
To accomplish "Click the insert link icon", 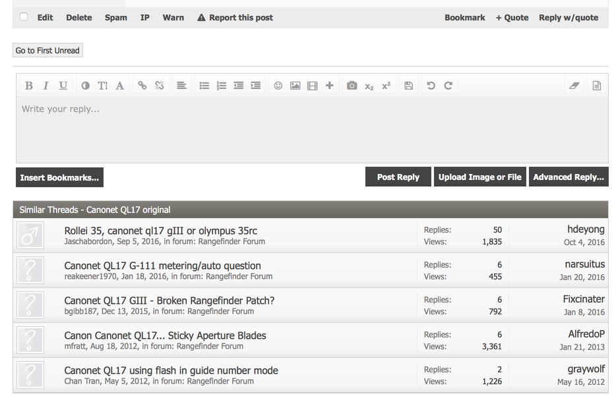I will coord(142,86).
